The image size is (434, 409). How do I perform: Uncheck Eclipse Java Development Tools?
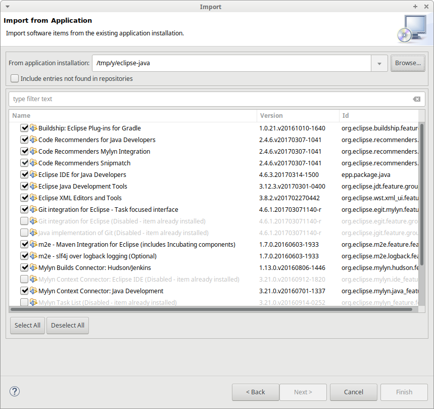tap(24, 186)
